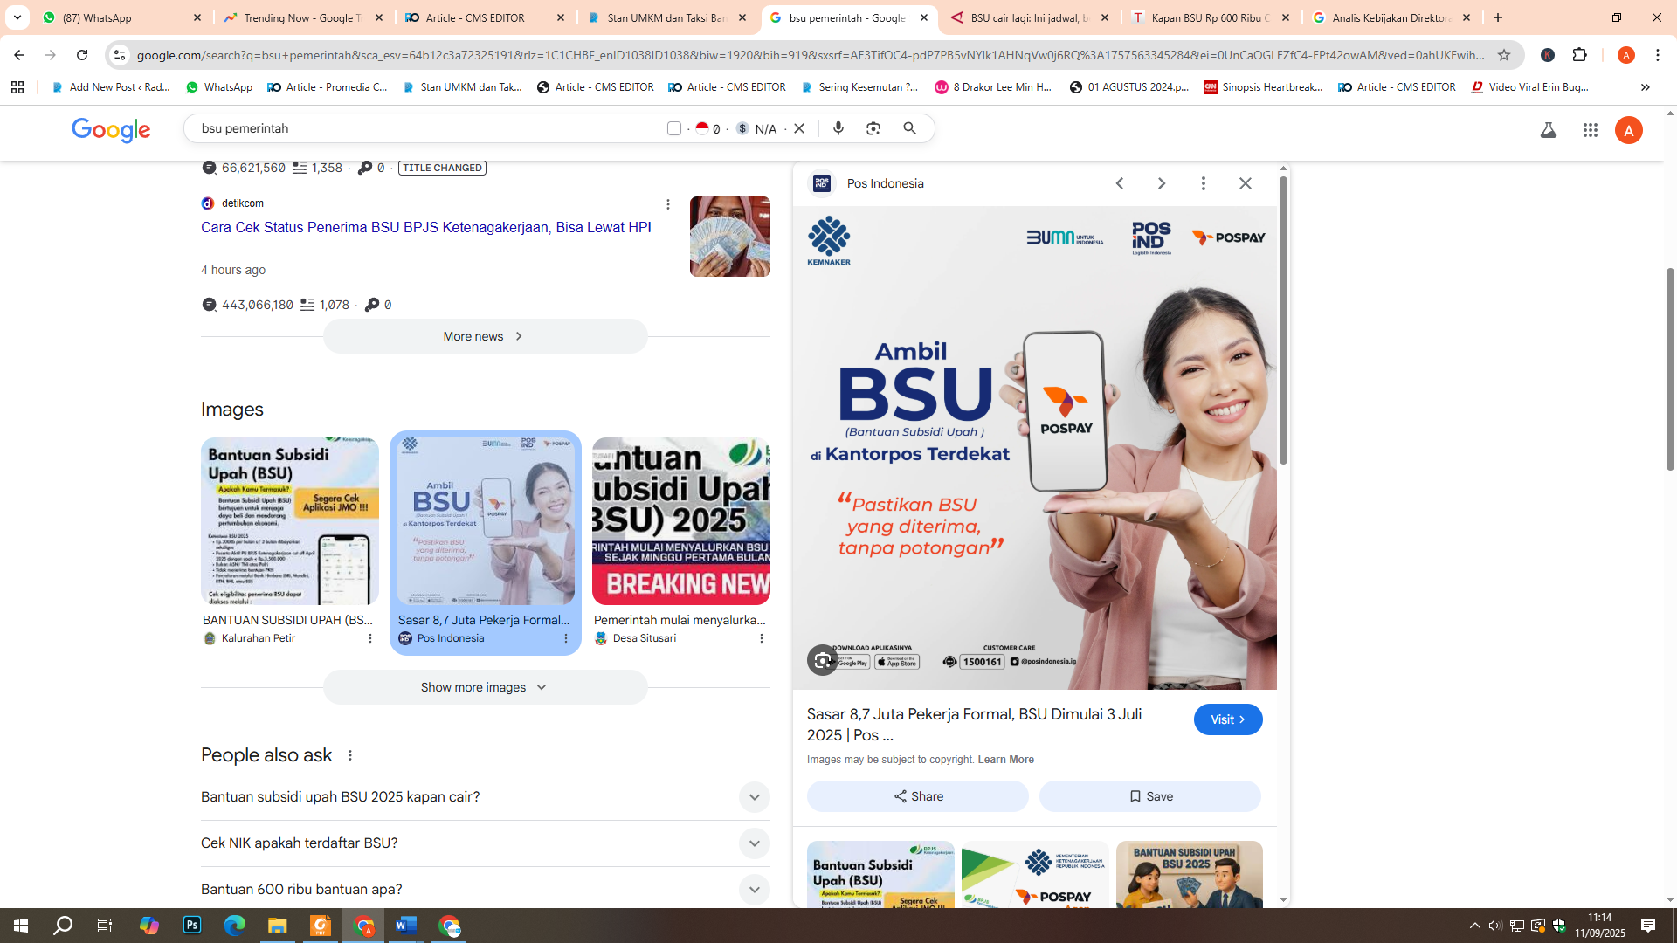Search by voice using the microphone icon
1677x943 pixels.
coord(838,128)
